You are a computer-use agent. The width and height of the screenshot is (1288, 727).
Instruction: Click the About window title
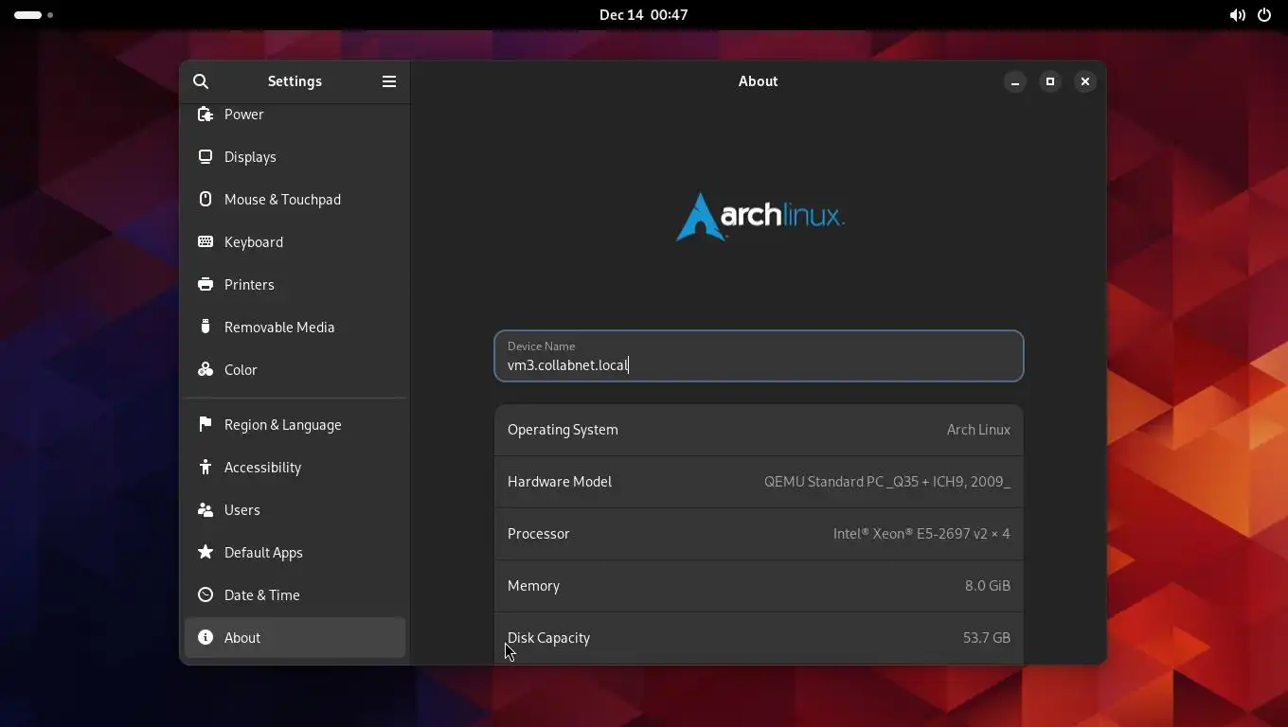(x=759, y=81)
